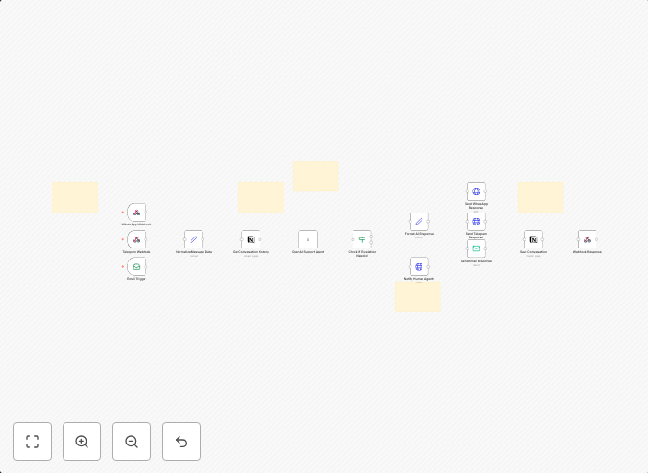This screenshot has width=648, height=473.
Task: Select the leftmost yellow sticky note
Action: point(75,197)
